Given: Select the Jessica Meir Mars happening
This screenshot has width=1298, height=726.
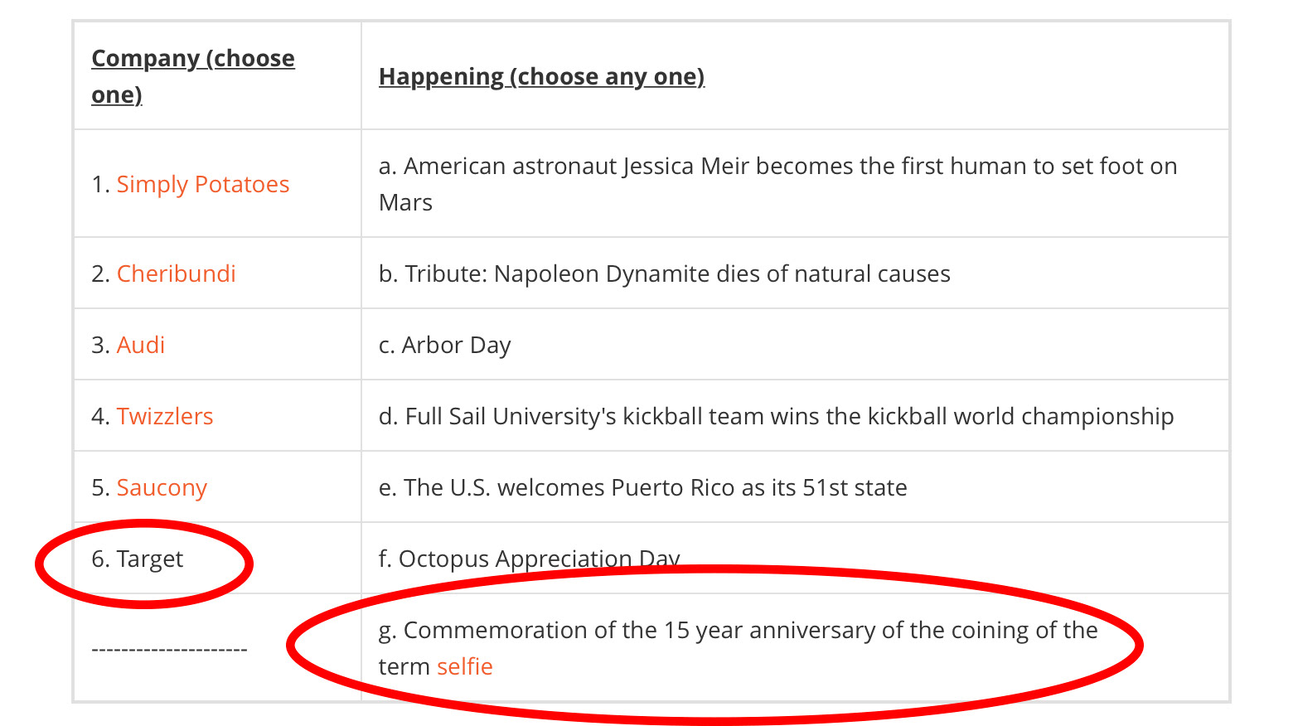Looking at the screenshot, I should pyautogui.click(x=778, y=184).
